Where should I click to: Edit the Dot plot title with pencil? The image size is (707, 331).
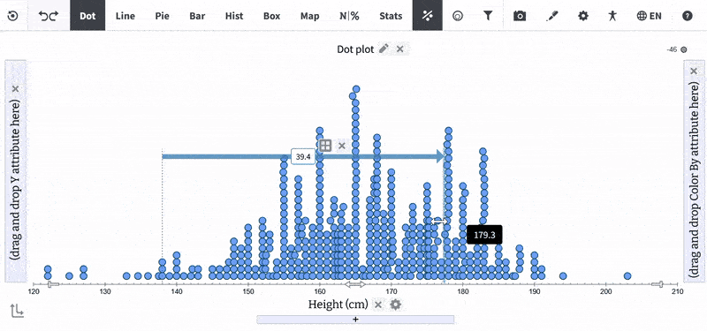[384, 49]
